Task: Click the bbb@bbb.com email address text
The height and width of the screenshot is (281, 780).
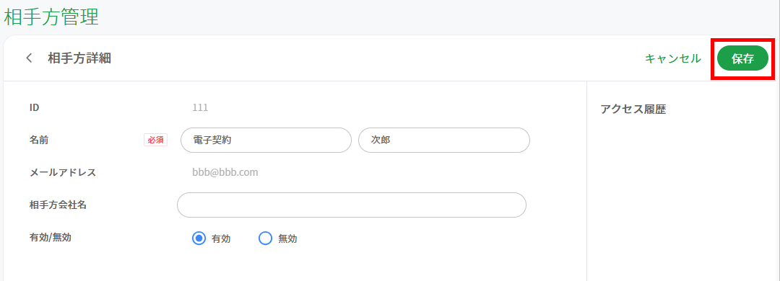Action: tap(225, 172)
